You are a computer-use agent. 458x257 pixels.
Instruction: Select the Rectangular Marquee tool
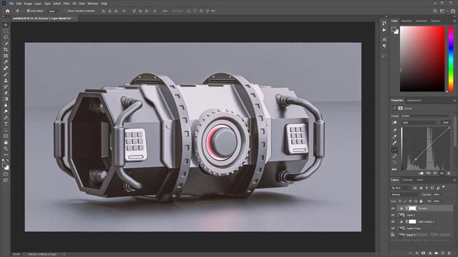[6, 31]
